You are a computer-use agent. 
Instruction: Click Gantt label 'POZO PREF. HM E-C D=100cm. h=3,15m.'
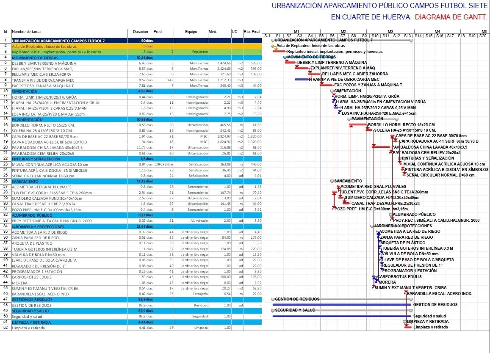(x=371, y=209)
